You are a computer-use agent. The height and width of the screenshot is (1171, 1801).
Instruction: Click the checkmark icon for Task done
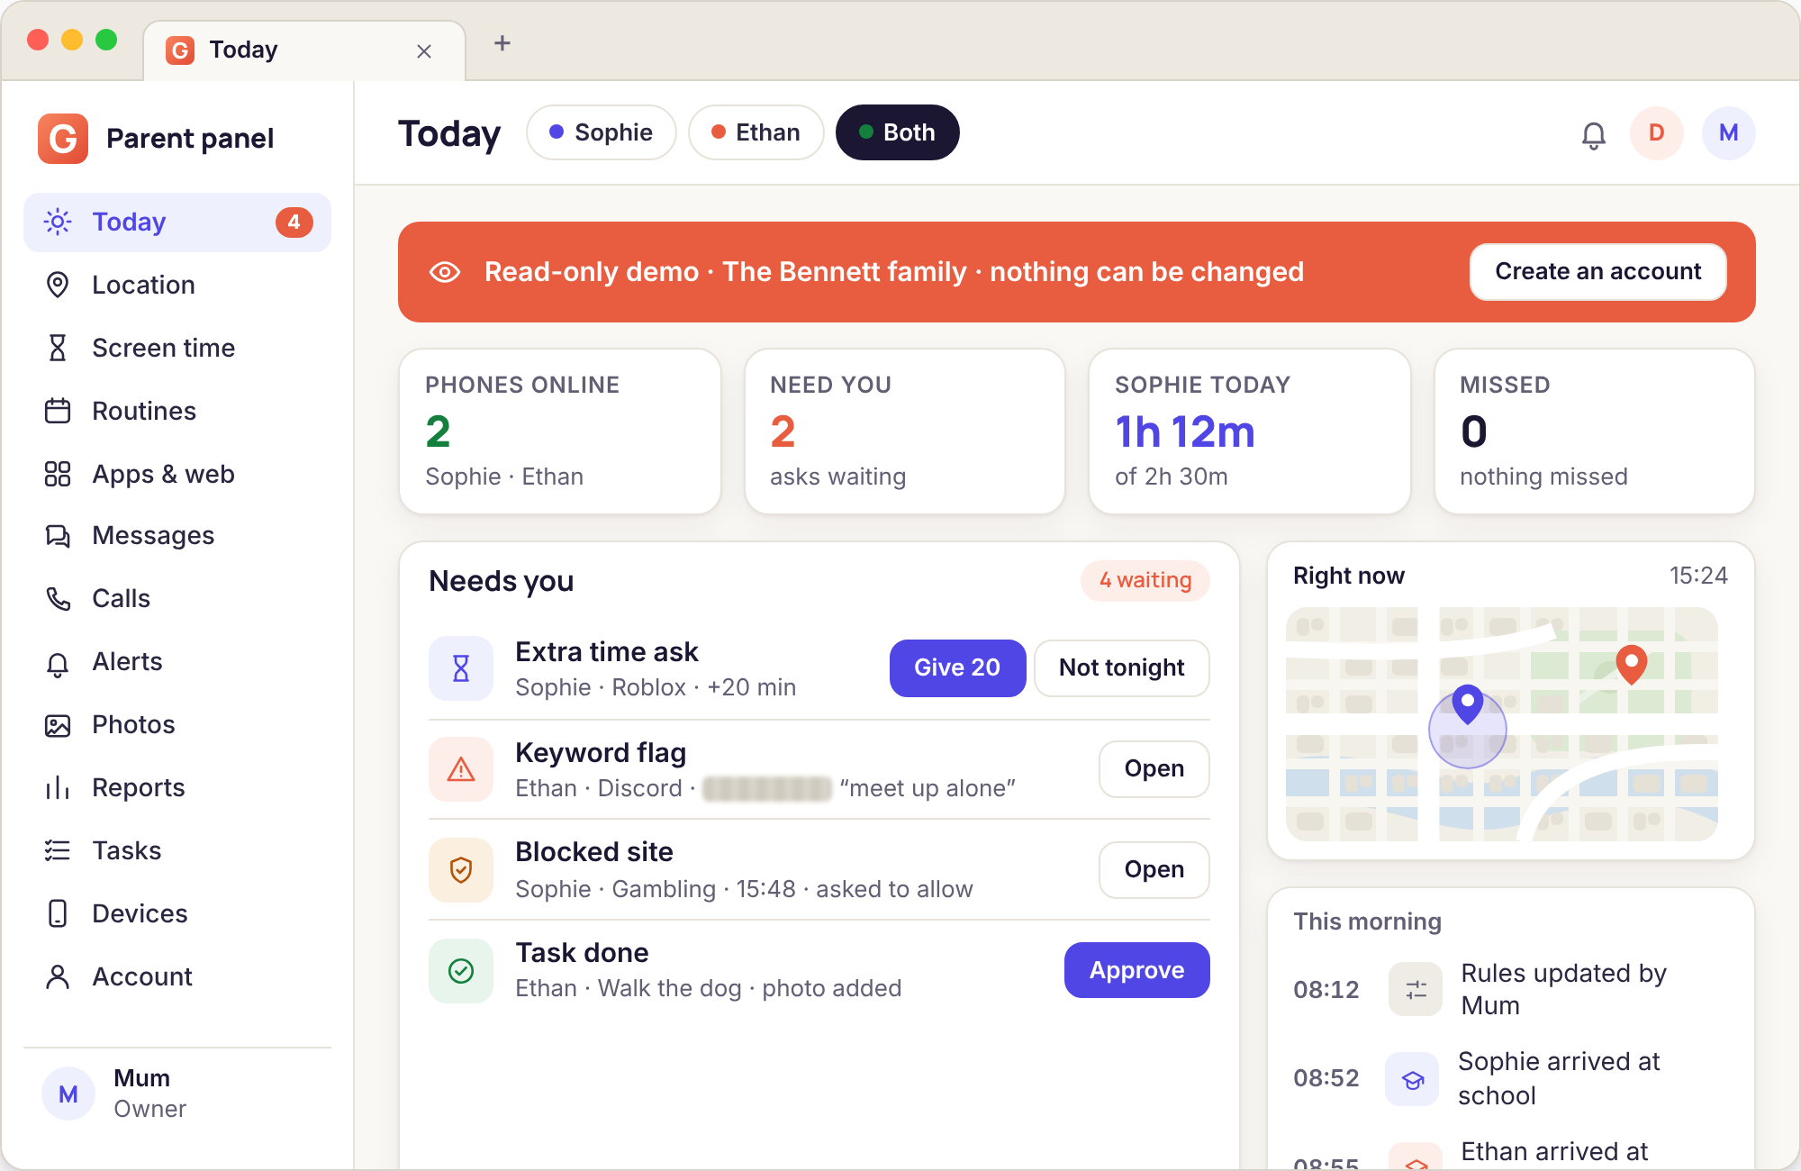point(461,970)
